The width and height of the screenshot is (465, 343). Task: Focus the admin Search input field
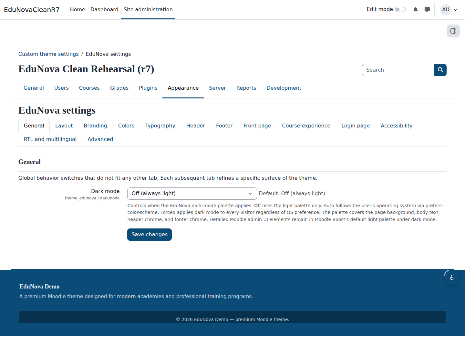click(398, 70)
